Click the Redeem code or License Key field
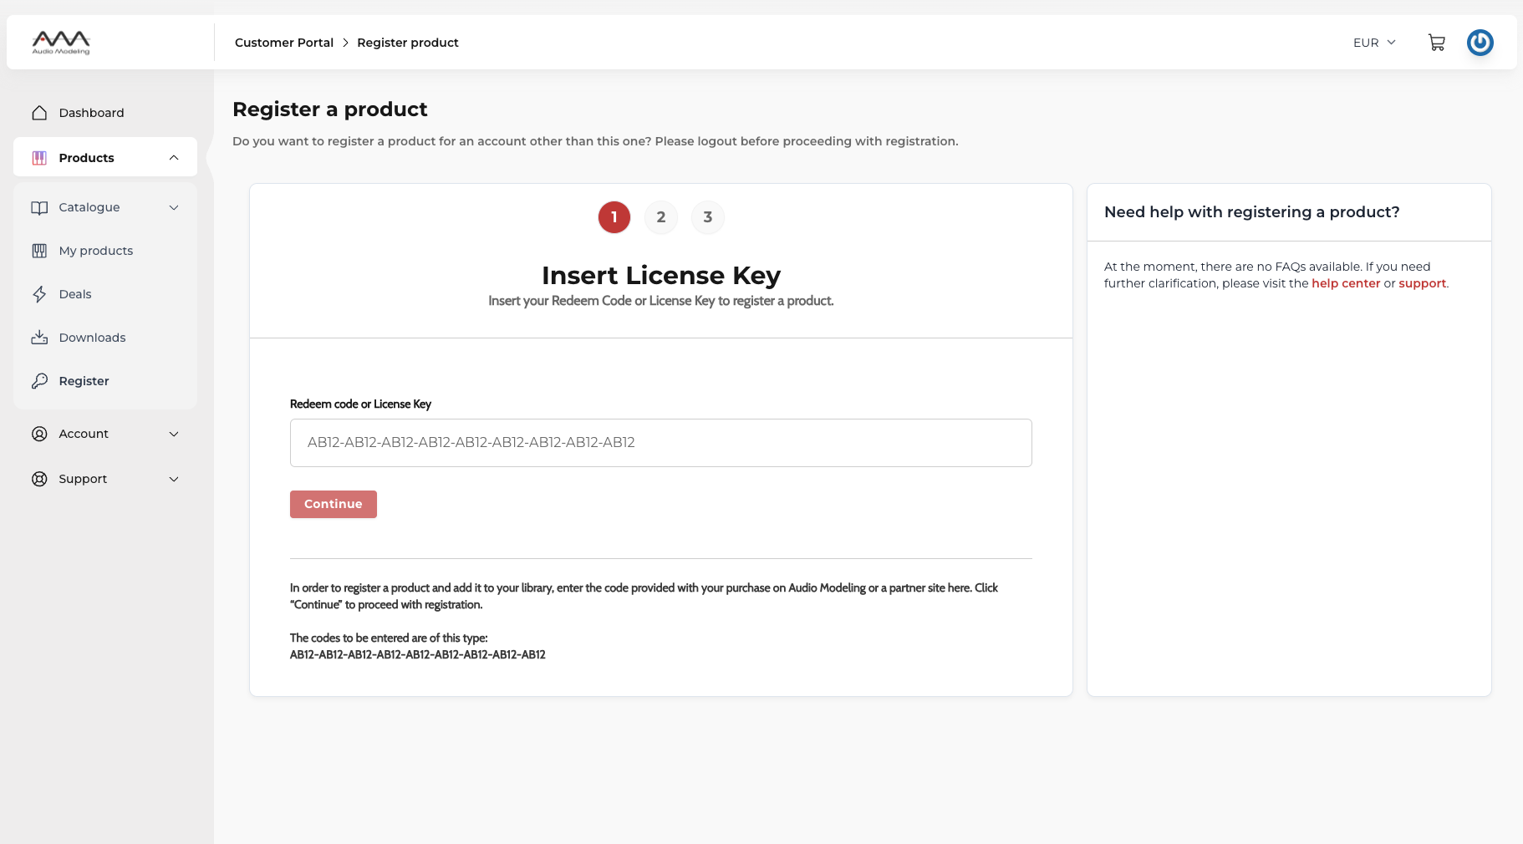Viewport: 1523px width, 844px height. pyautogui.click(x=661, y=443)
